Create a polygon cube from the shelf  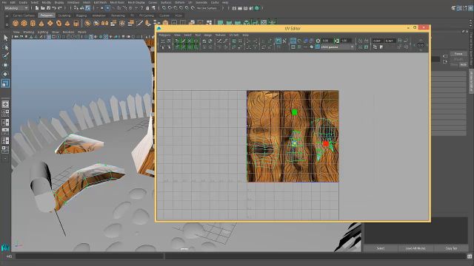[x=24, y=23]
